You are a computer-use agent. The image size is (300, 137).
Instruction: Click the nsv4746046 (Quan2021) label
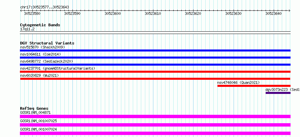tap(238, 82)
